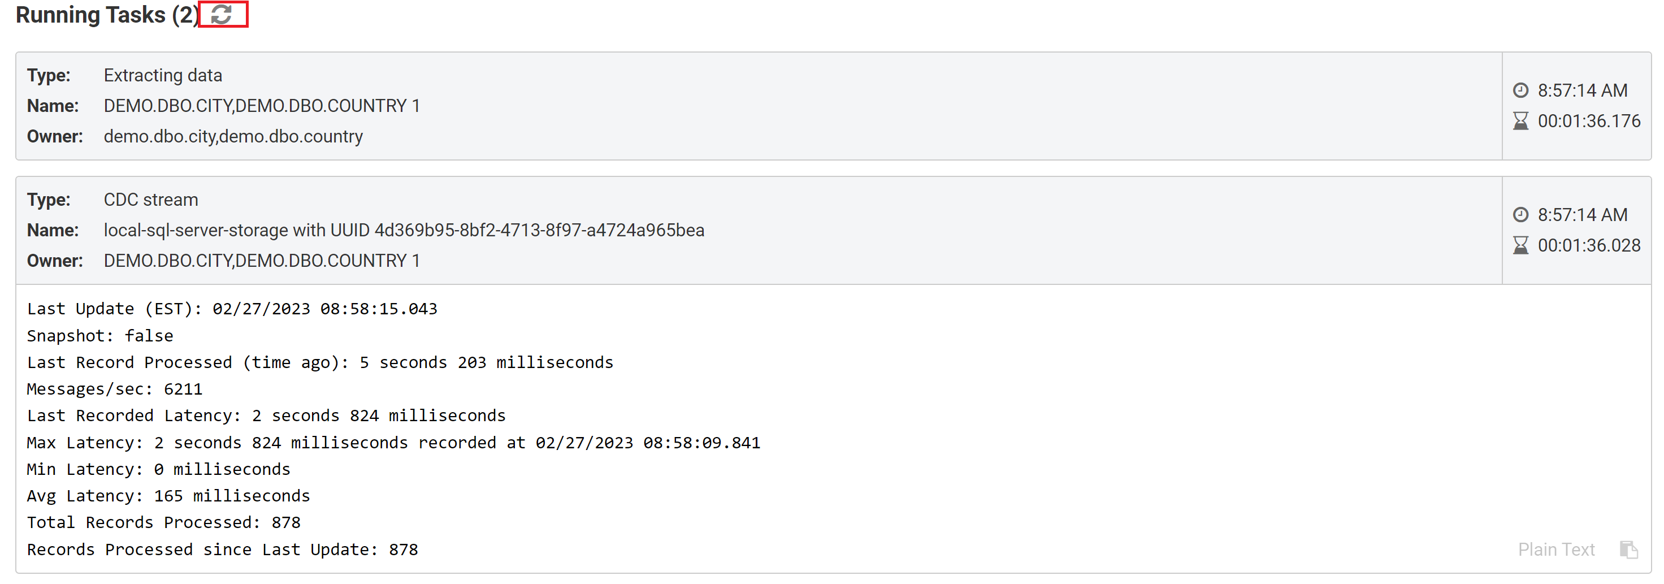Click the Max Latency metrics line
Image resolution: width=1664 pixels, height=584 pixels.
(393, 443)
